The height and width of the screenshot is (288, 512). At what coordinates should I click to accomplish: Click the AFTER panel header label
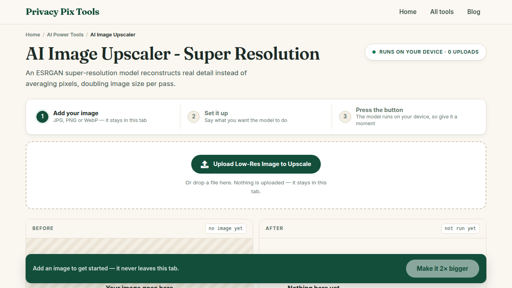274,228
